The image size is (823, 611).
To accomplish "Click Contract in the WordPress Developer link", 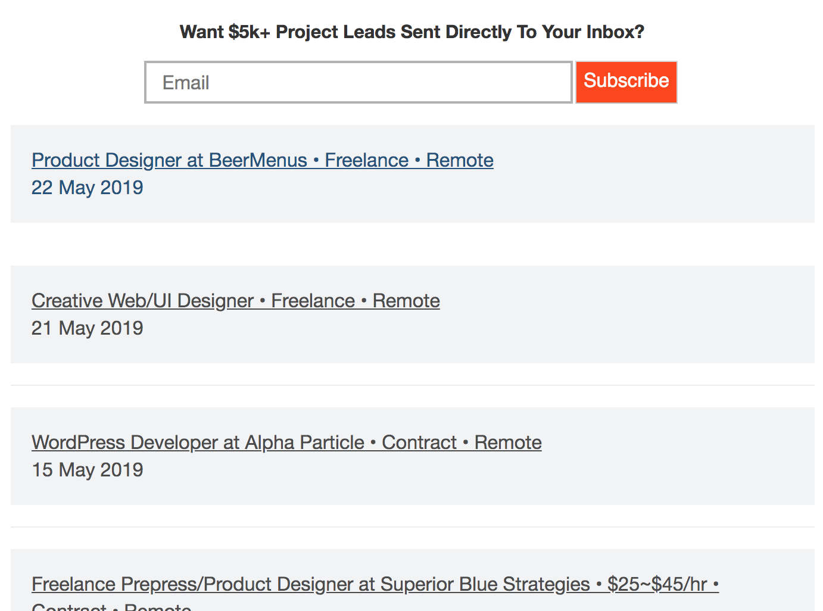I will pos(419,442).
